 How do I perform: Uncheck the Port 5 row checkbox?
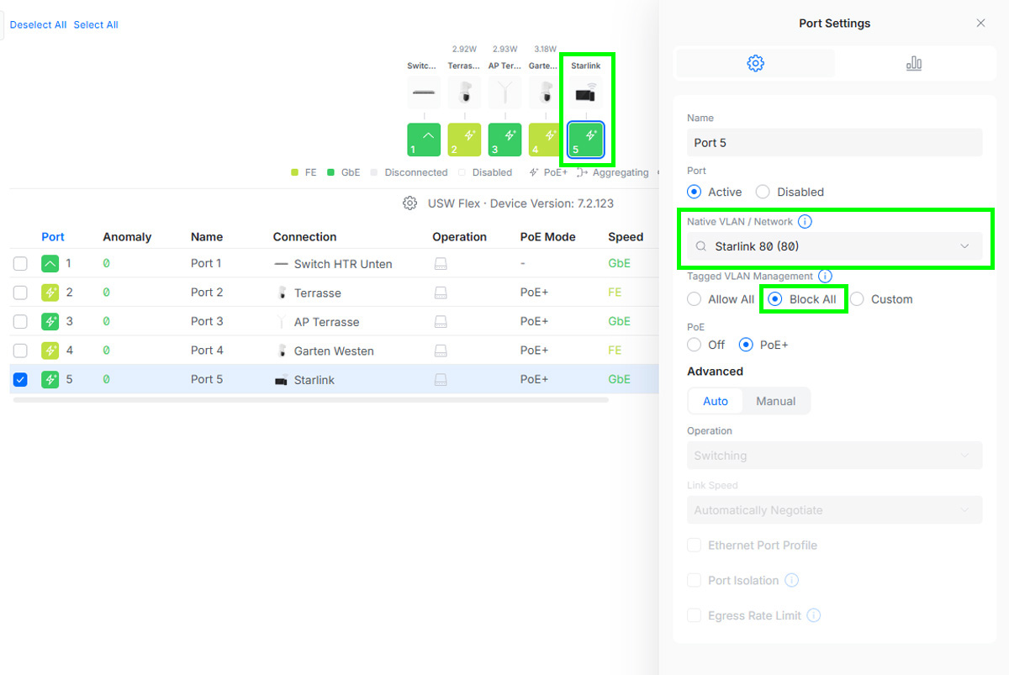pos(20,380)
